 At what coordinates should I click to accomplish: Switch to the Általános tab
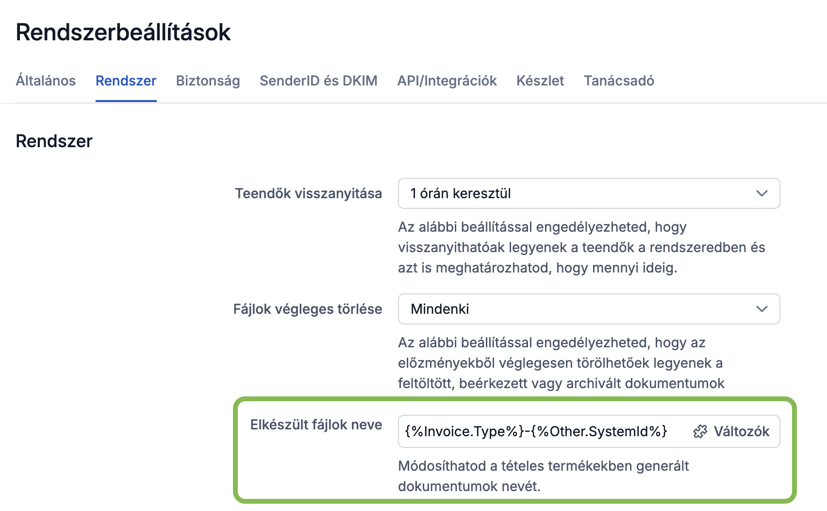pyautogui.click(x=46, y=81)
